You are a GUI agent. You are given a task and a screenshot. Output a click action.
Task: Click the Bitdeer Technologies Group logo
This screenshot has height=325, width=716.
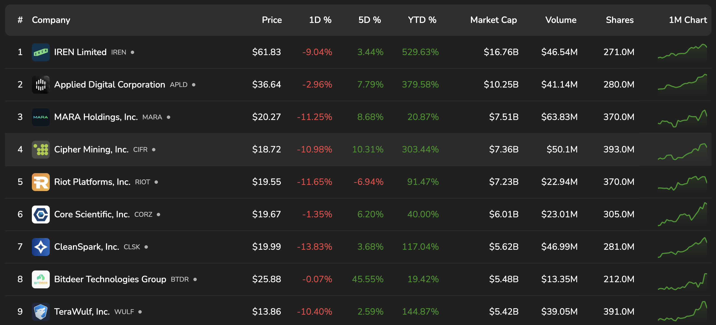(x=41, y=279)
